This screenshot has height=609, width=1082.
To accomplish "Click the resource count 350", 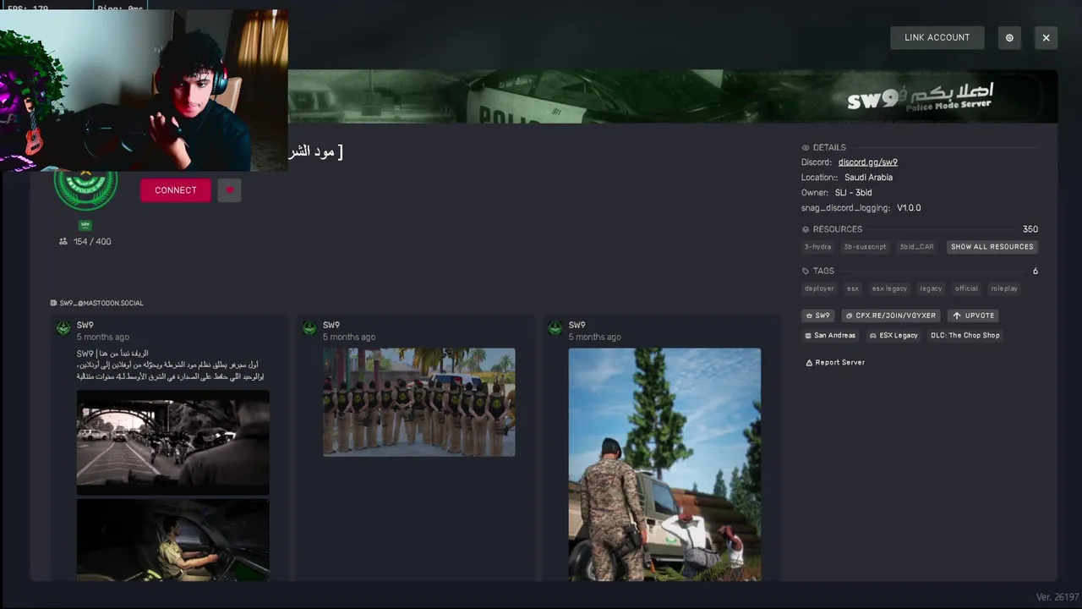I will point(1030,229).
